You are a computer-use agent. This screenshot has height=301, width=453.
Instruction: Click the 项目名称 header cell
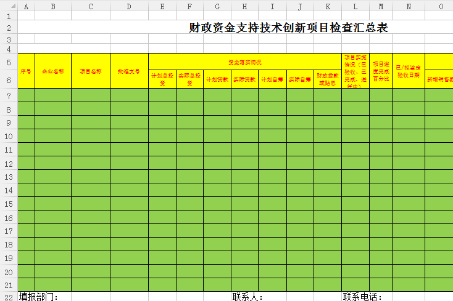[x=91, y=71]
